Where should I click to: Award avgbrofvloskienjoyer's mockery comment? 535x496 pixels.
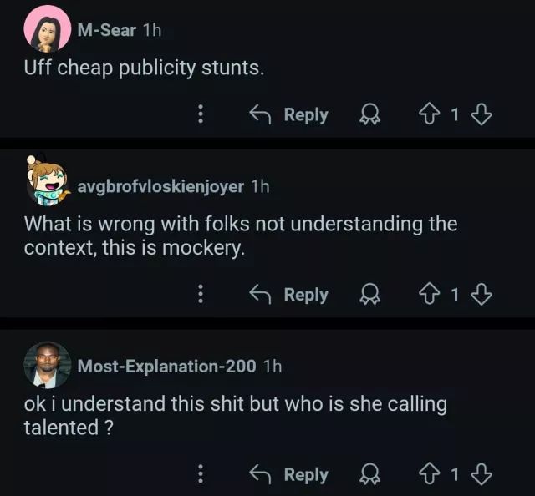(369, 294)
